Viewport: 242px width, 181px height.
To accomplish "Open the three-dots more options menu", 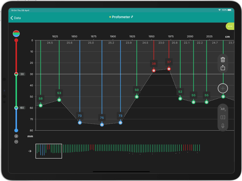I will pos(230,26).
